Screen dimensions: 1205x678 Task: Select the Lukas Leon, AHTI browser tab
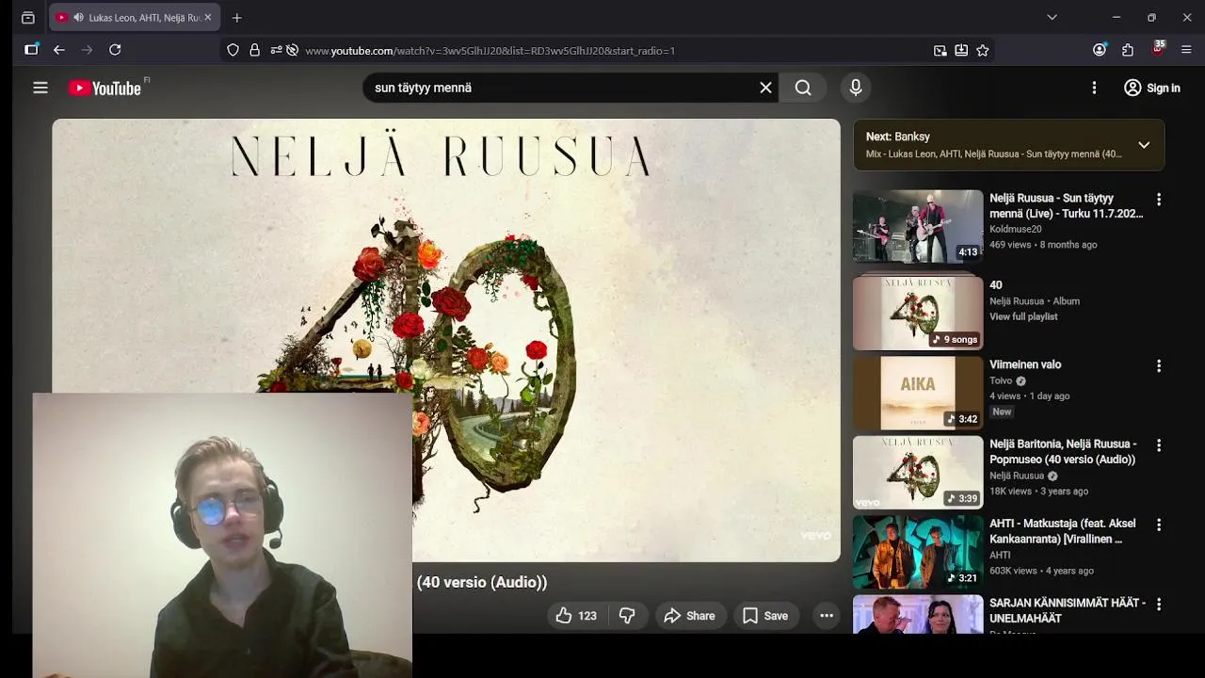click(135, 17)
